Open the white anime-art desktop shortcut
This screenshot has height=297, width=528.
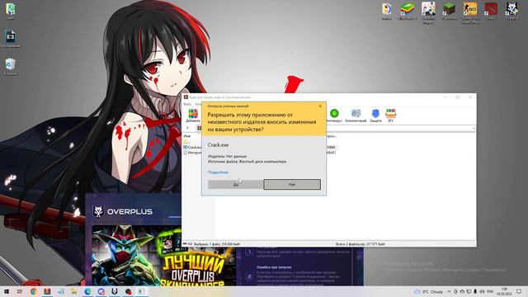(428, 13)
